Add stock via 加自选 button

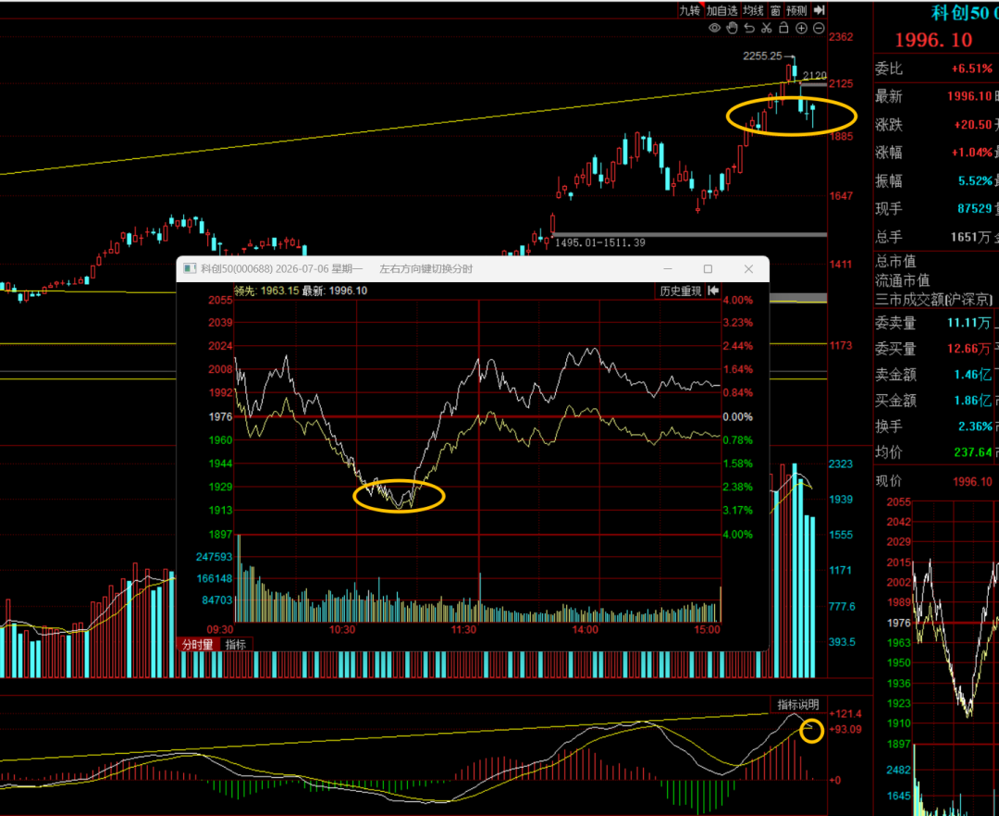click(x=721, y=10)
